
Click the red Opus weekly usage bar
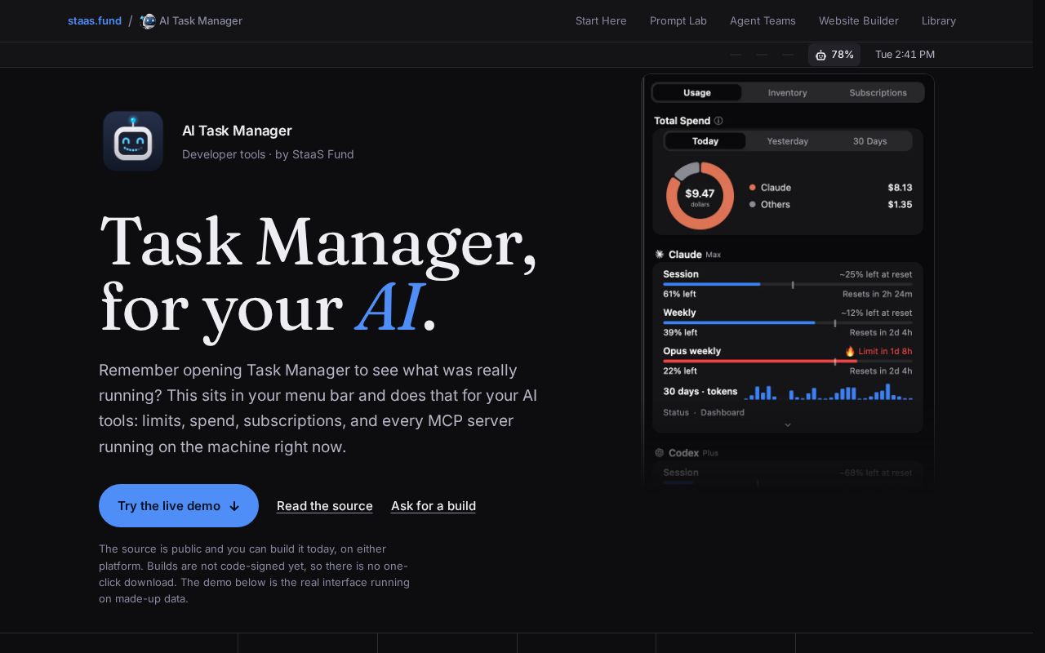(x=788, y=362)
